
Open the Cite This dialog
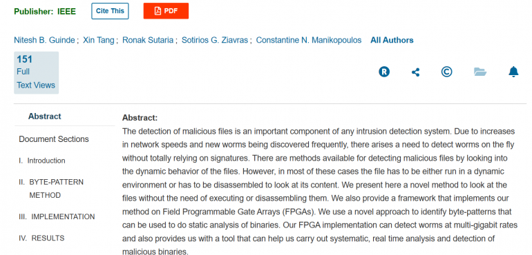(110, 11)
